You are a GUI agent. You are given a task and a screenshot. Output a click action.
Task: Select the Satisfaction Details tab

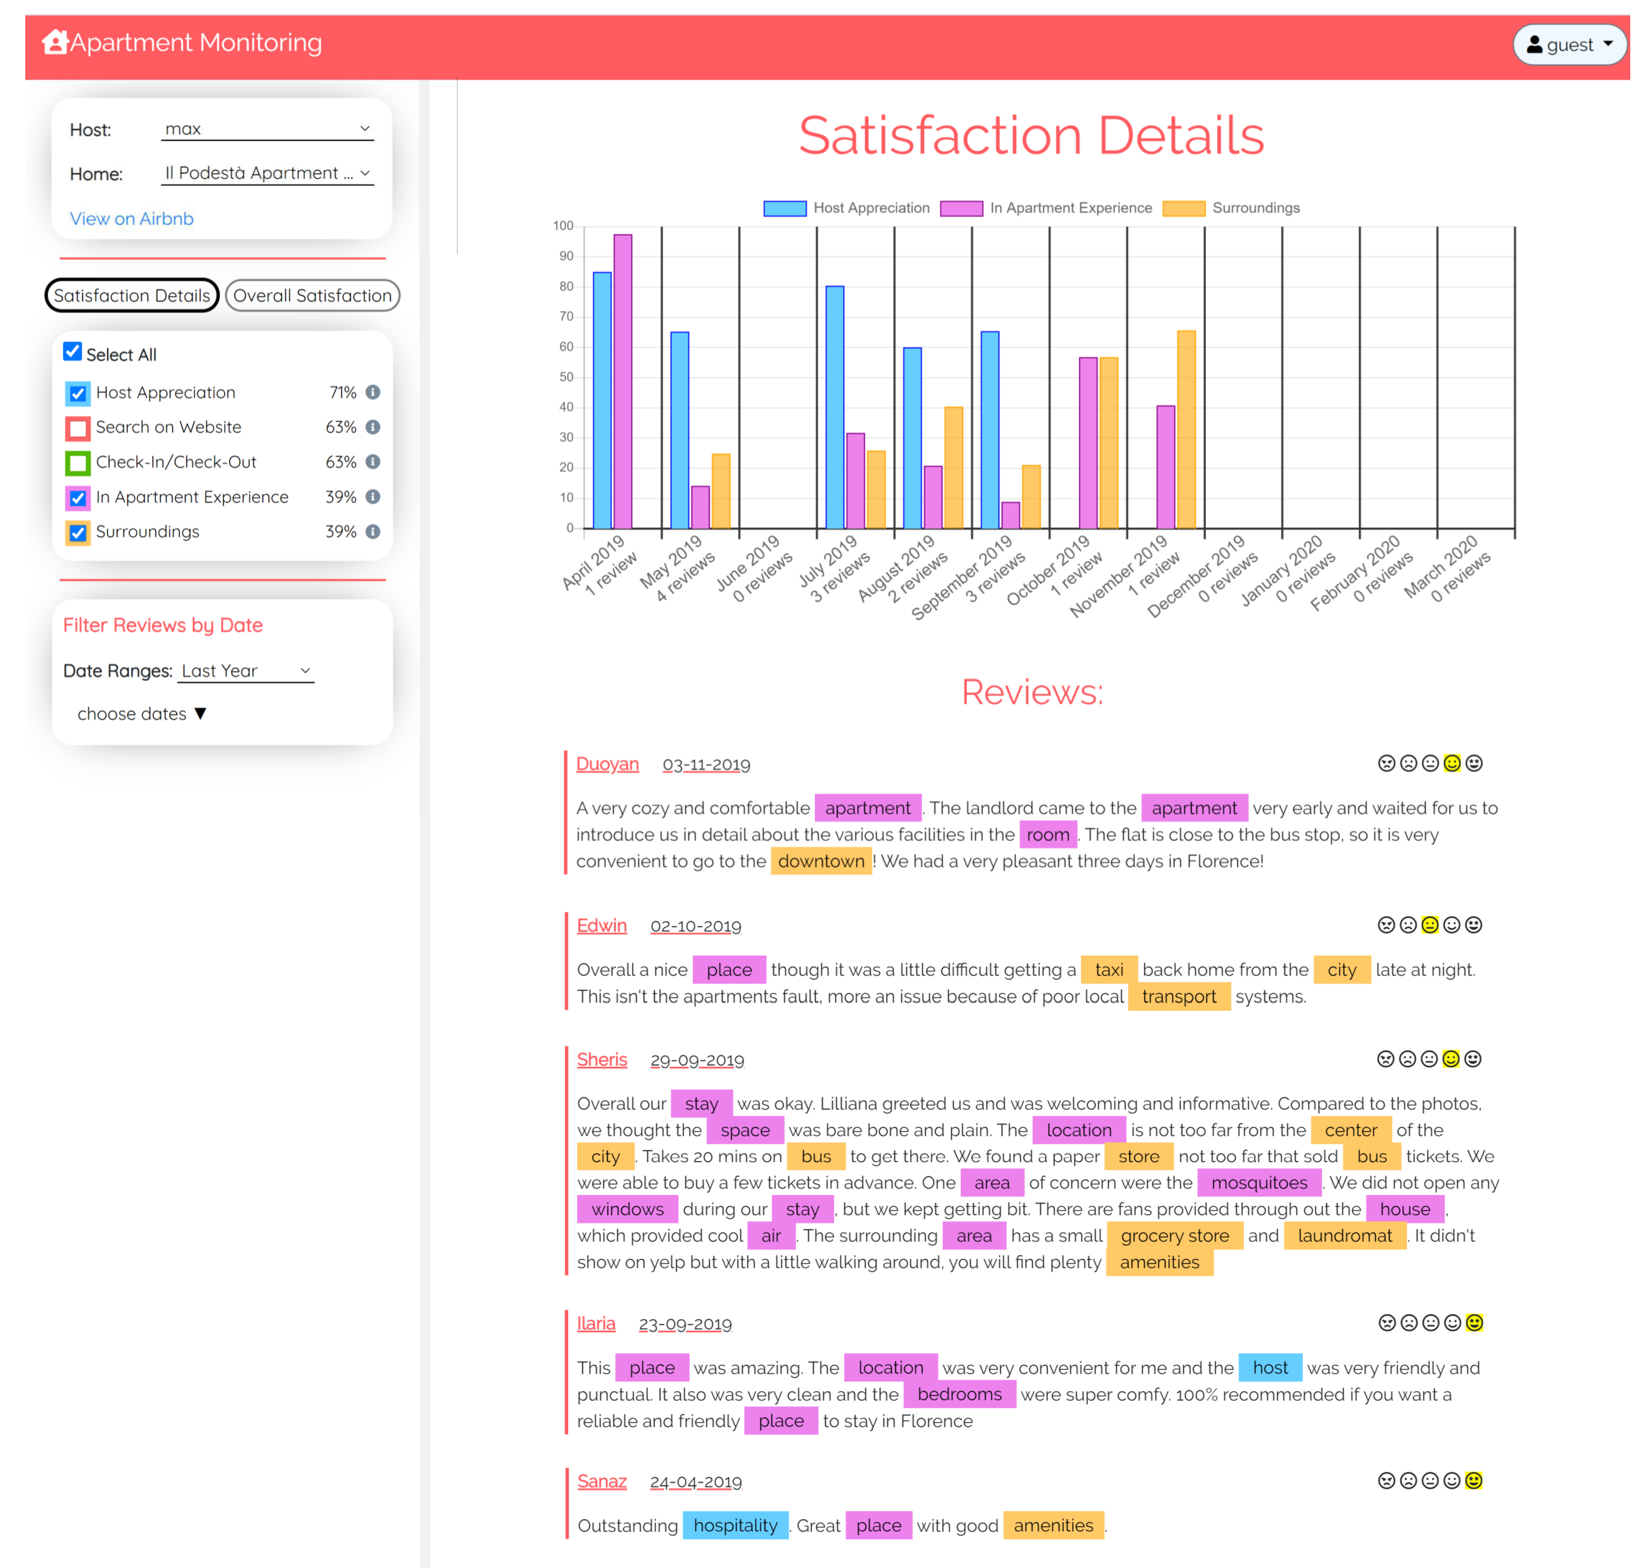132,295
